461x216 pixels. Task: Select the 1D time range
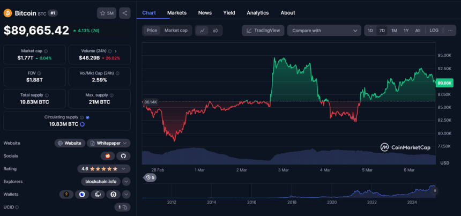[x=370, y=31]
